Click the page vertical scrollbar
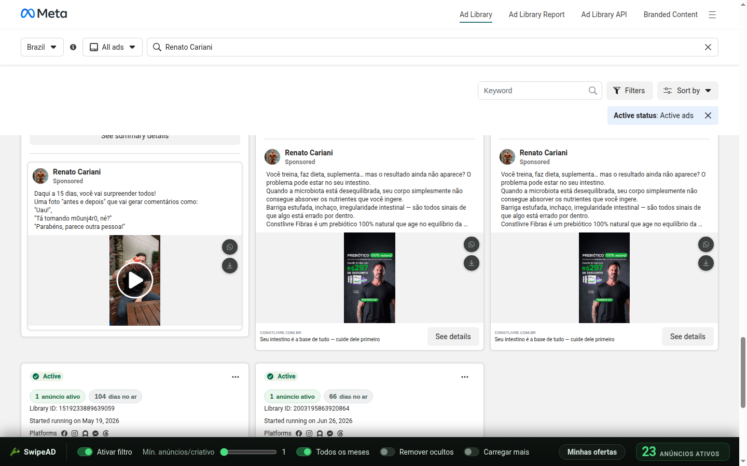 [743, 372]
